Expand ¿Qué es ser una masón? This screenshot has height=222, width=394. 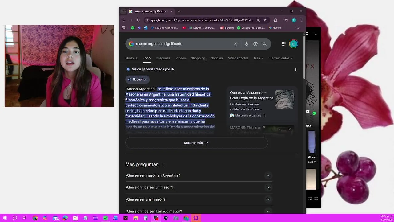click(x=199, y=199)
